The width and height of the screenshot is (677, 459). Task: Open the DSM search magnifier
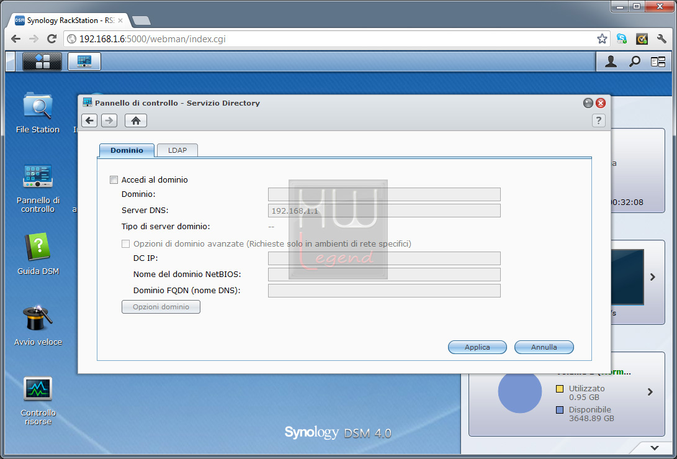click(x=634, y=62)
